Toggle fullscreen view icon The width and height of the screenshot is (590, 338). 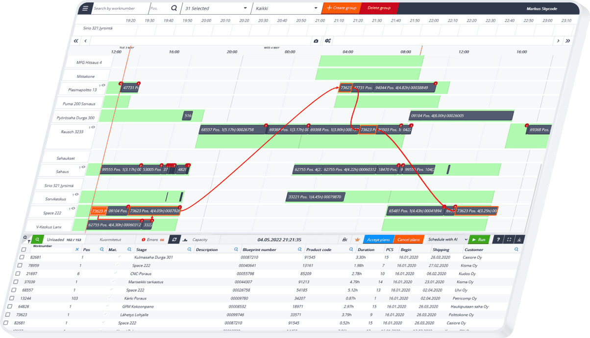(x=509, y=240)
